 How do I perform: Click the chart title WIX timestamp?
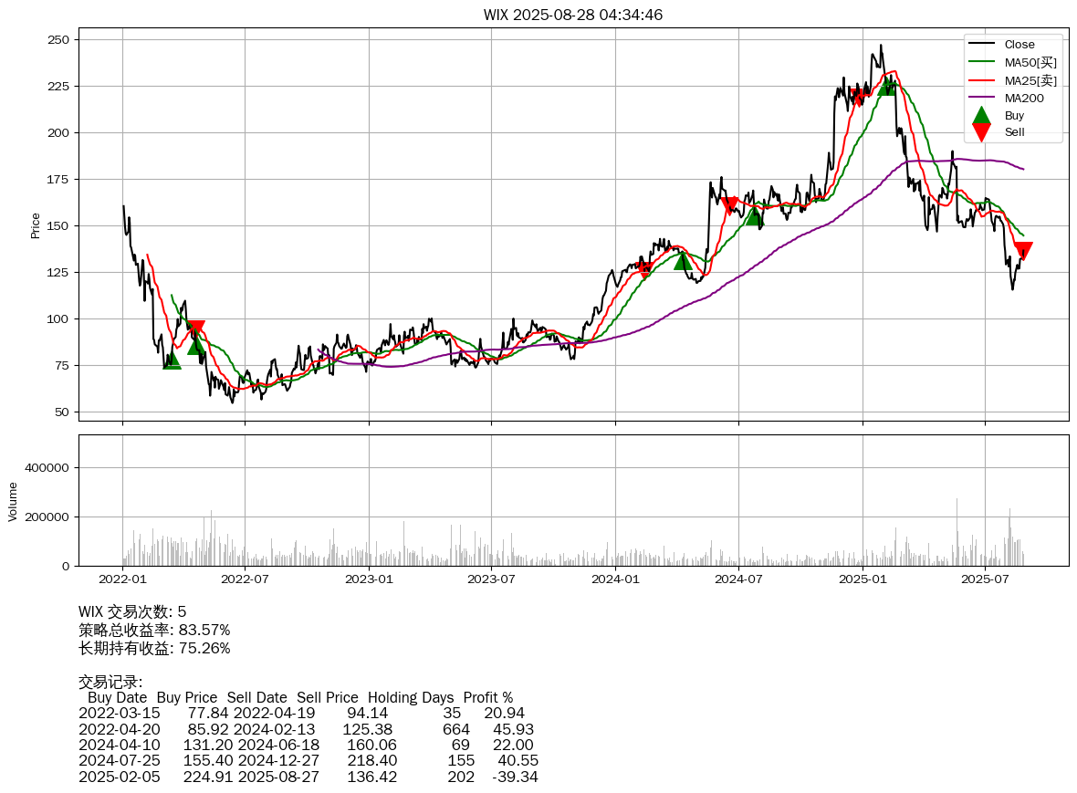pyautogui.click(x=573, y=15)
